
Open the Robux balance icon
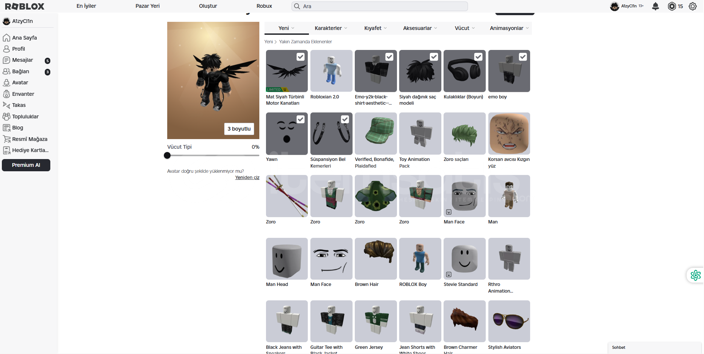(x=672, y=6)
